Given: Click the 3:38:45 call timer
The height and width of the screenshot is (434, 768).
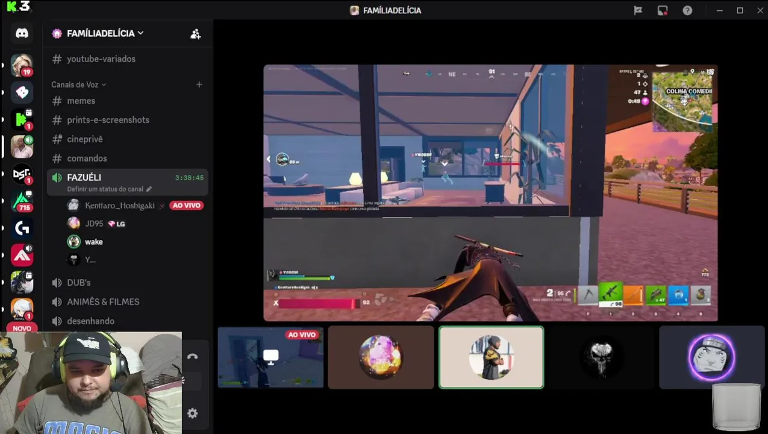Looking at the screenshot, I should click(189, 178).
